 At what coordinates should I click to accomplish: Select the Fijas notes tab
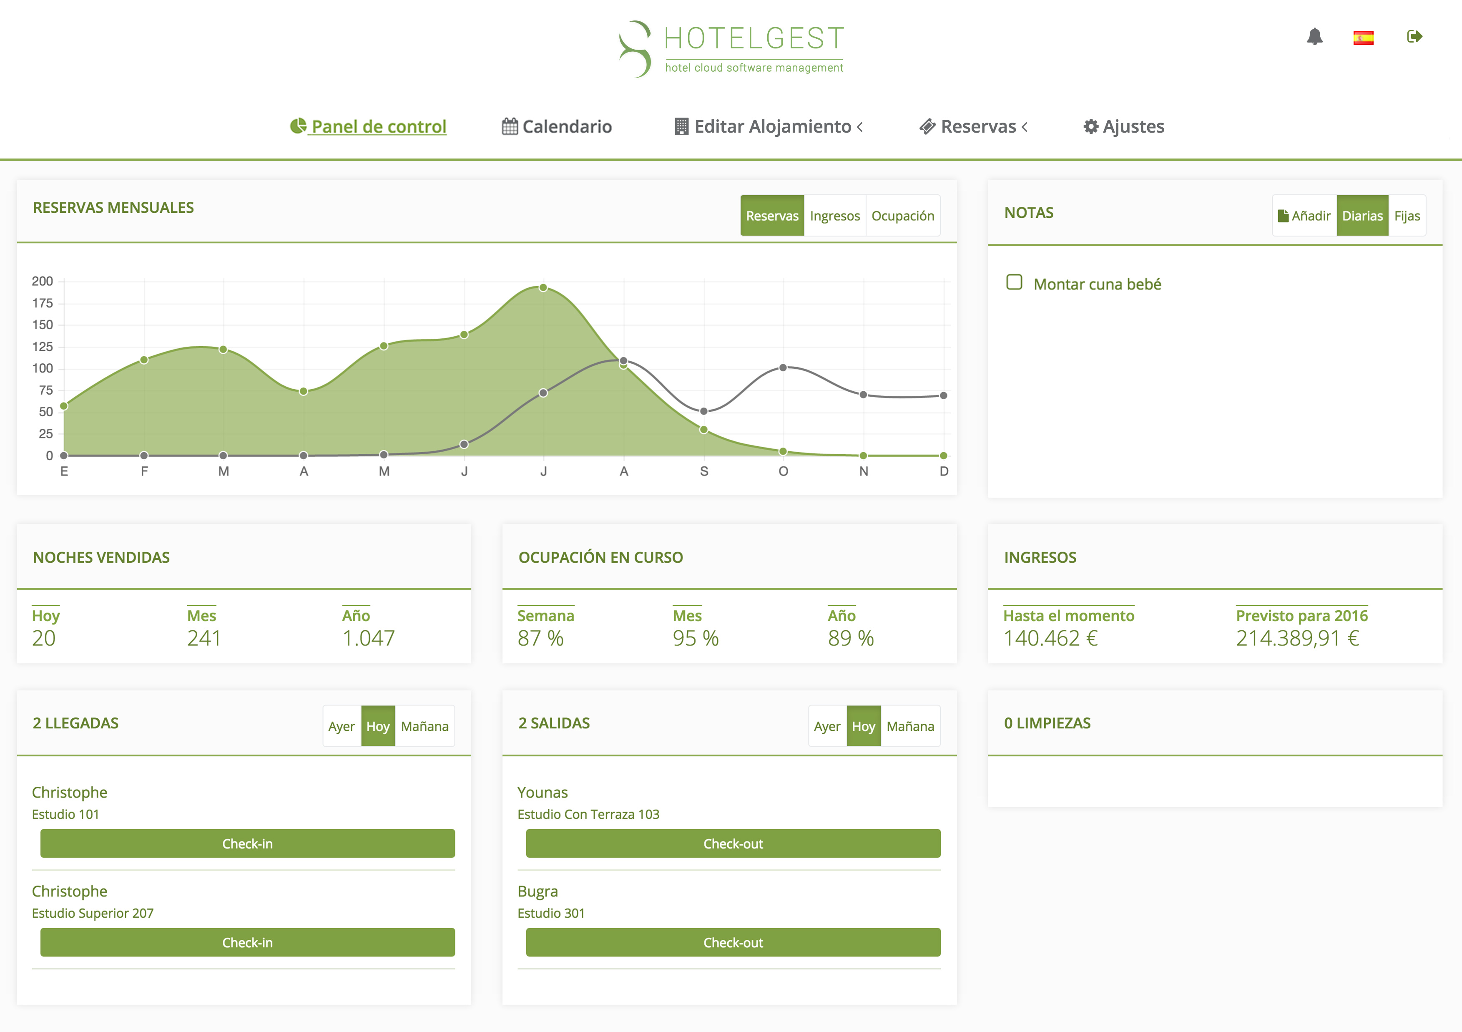point(1407,216)
